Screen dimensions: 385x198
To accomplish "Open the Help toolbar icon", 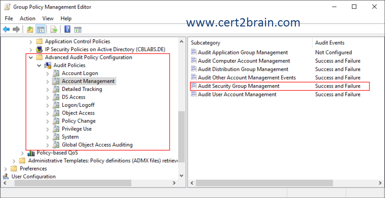I will point(67,29).
